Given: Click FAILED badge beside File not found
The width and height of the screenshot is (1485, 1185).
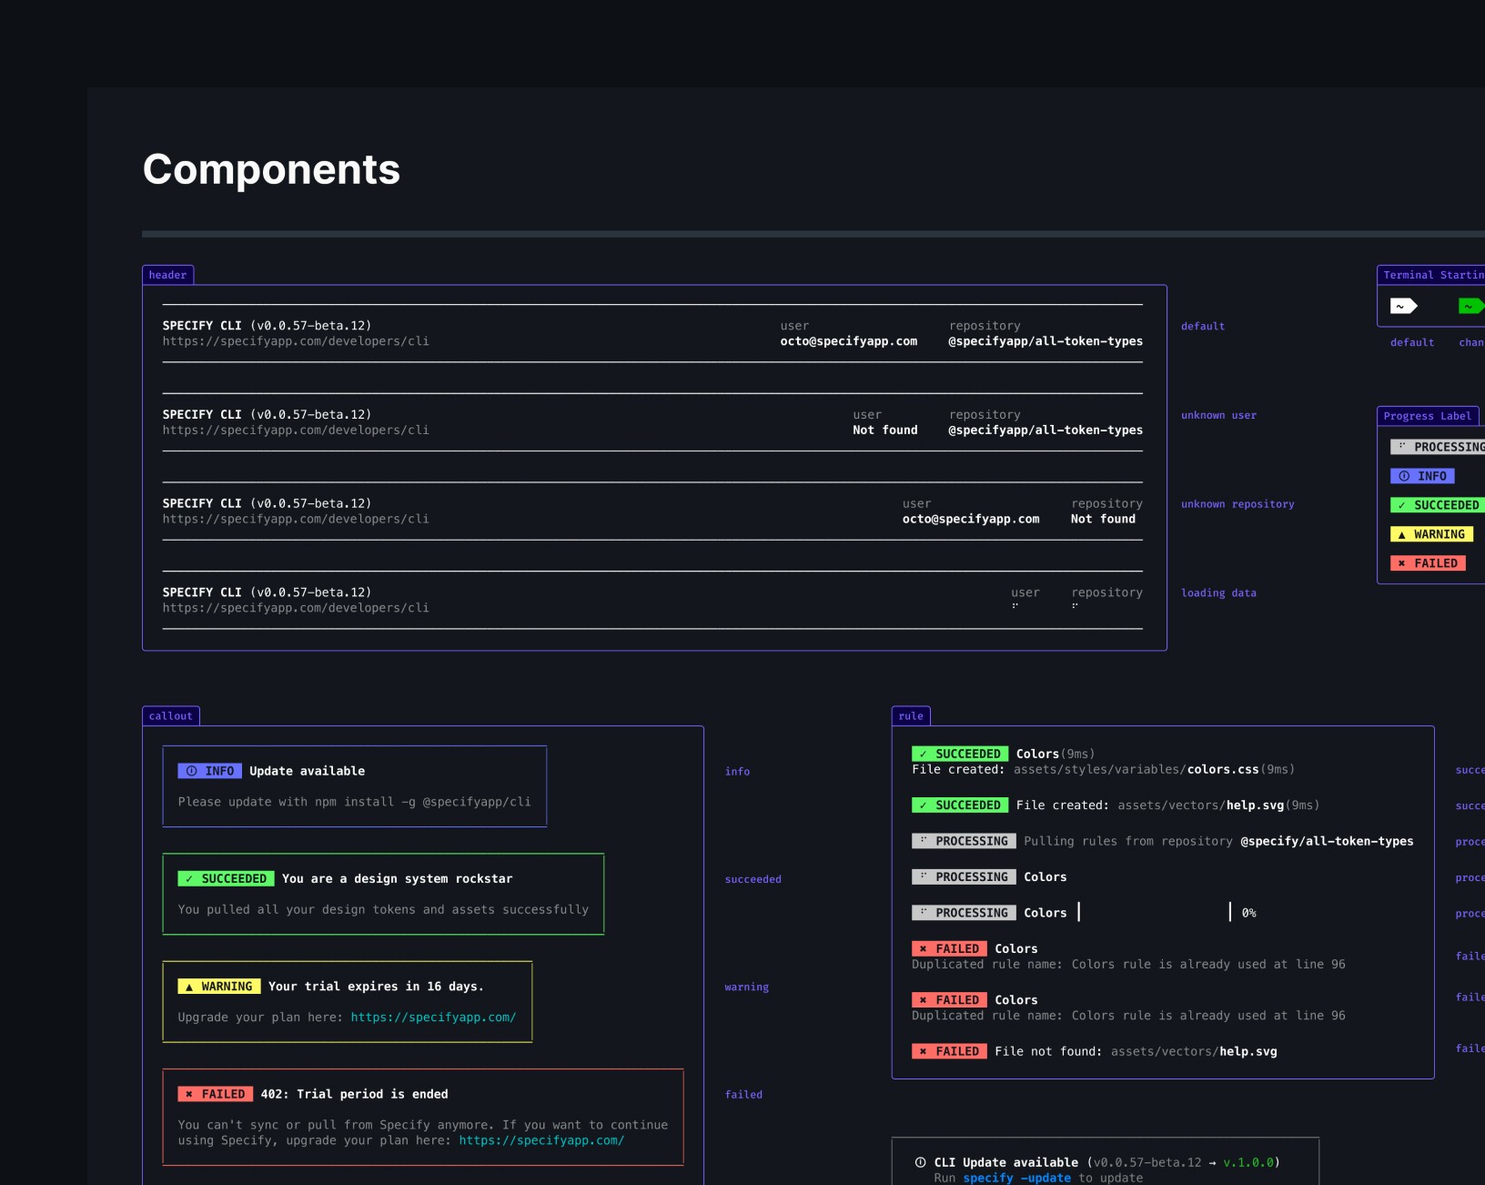Looking at the screenshot, I should [x=950, y=1051].
